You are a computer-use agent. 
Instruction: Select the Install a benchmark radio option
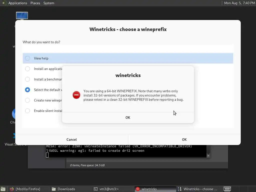tap(27, 79)
